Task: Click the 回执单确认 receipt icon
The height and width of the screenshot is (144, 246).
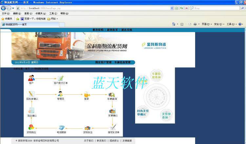Action: 31,94
